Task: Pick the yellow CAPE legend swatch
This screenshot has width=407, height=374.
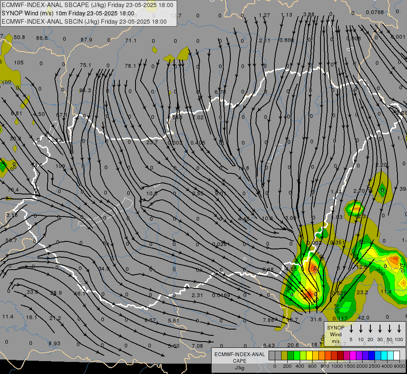Action: (x=309, y=355)
